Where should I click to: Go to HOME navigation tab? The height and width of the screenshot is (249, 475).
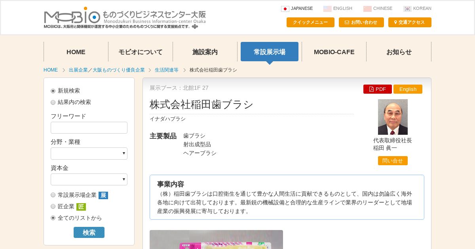(x=76, y=52)
